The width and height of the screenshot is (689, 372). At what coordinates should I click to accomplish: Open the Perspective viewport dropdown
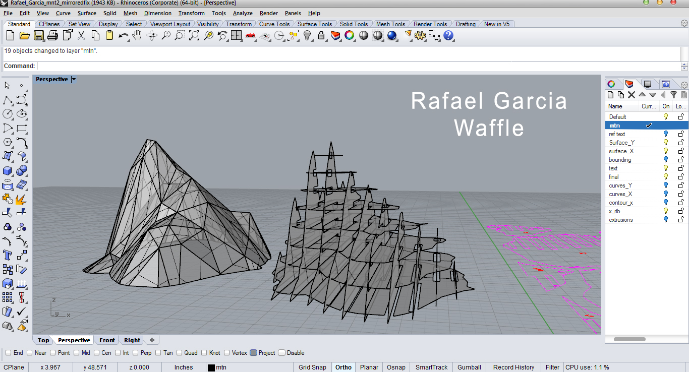coord(74,79)
